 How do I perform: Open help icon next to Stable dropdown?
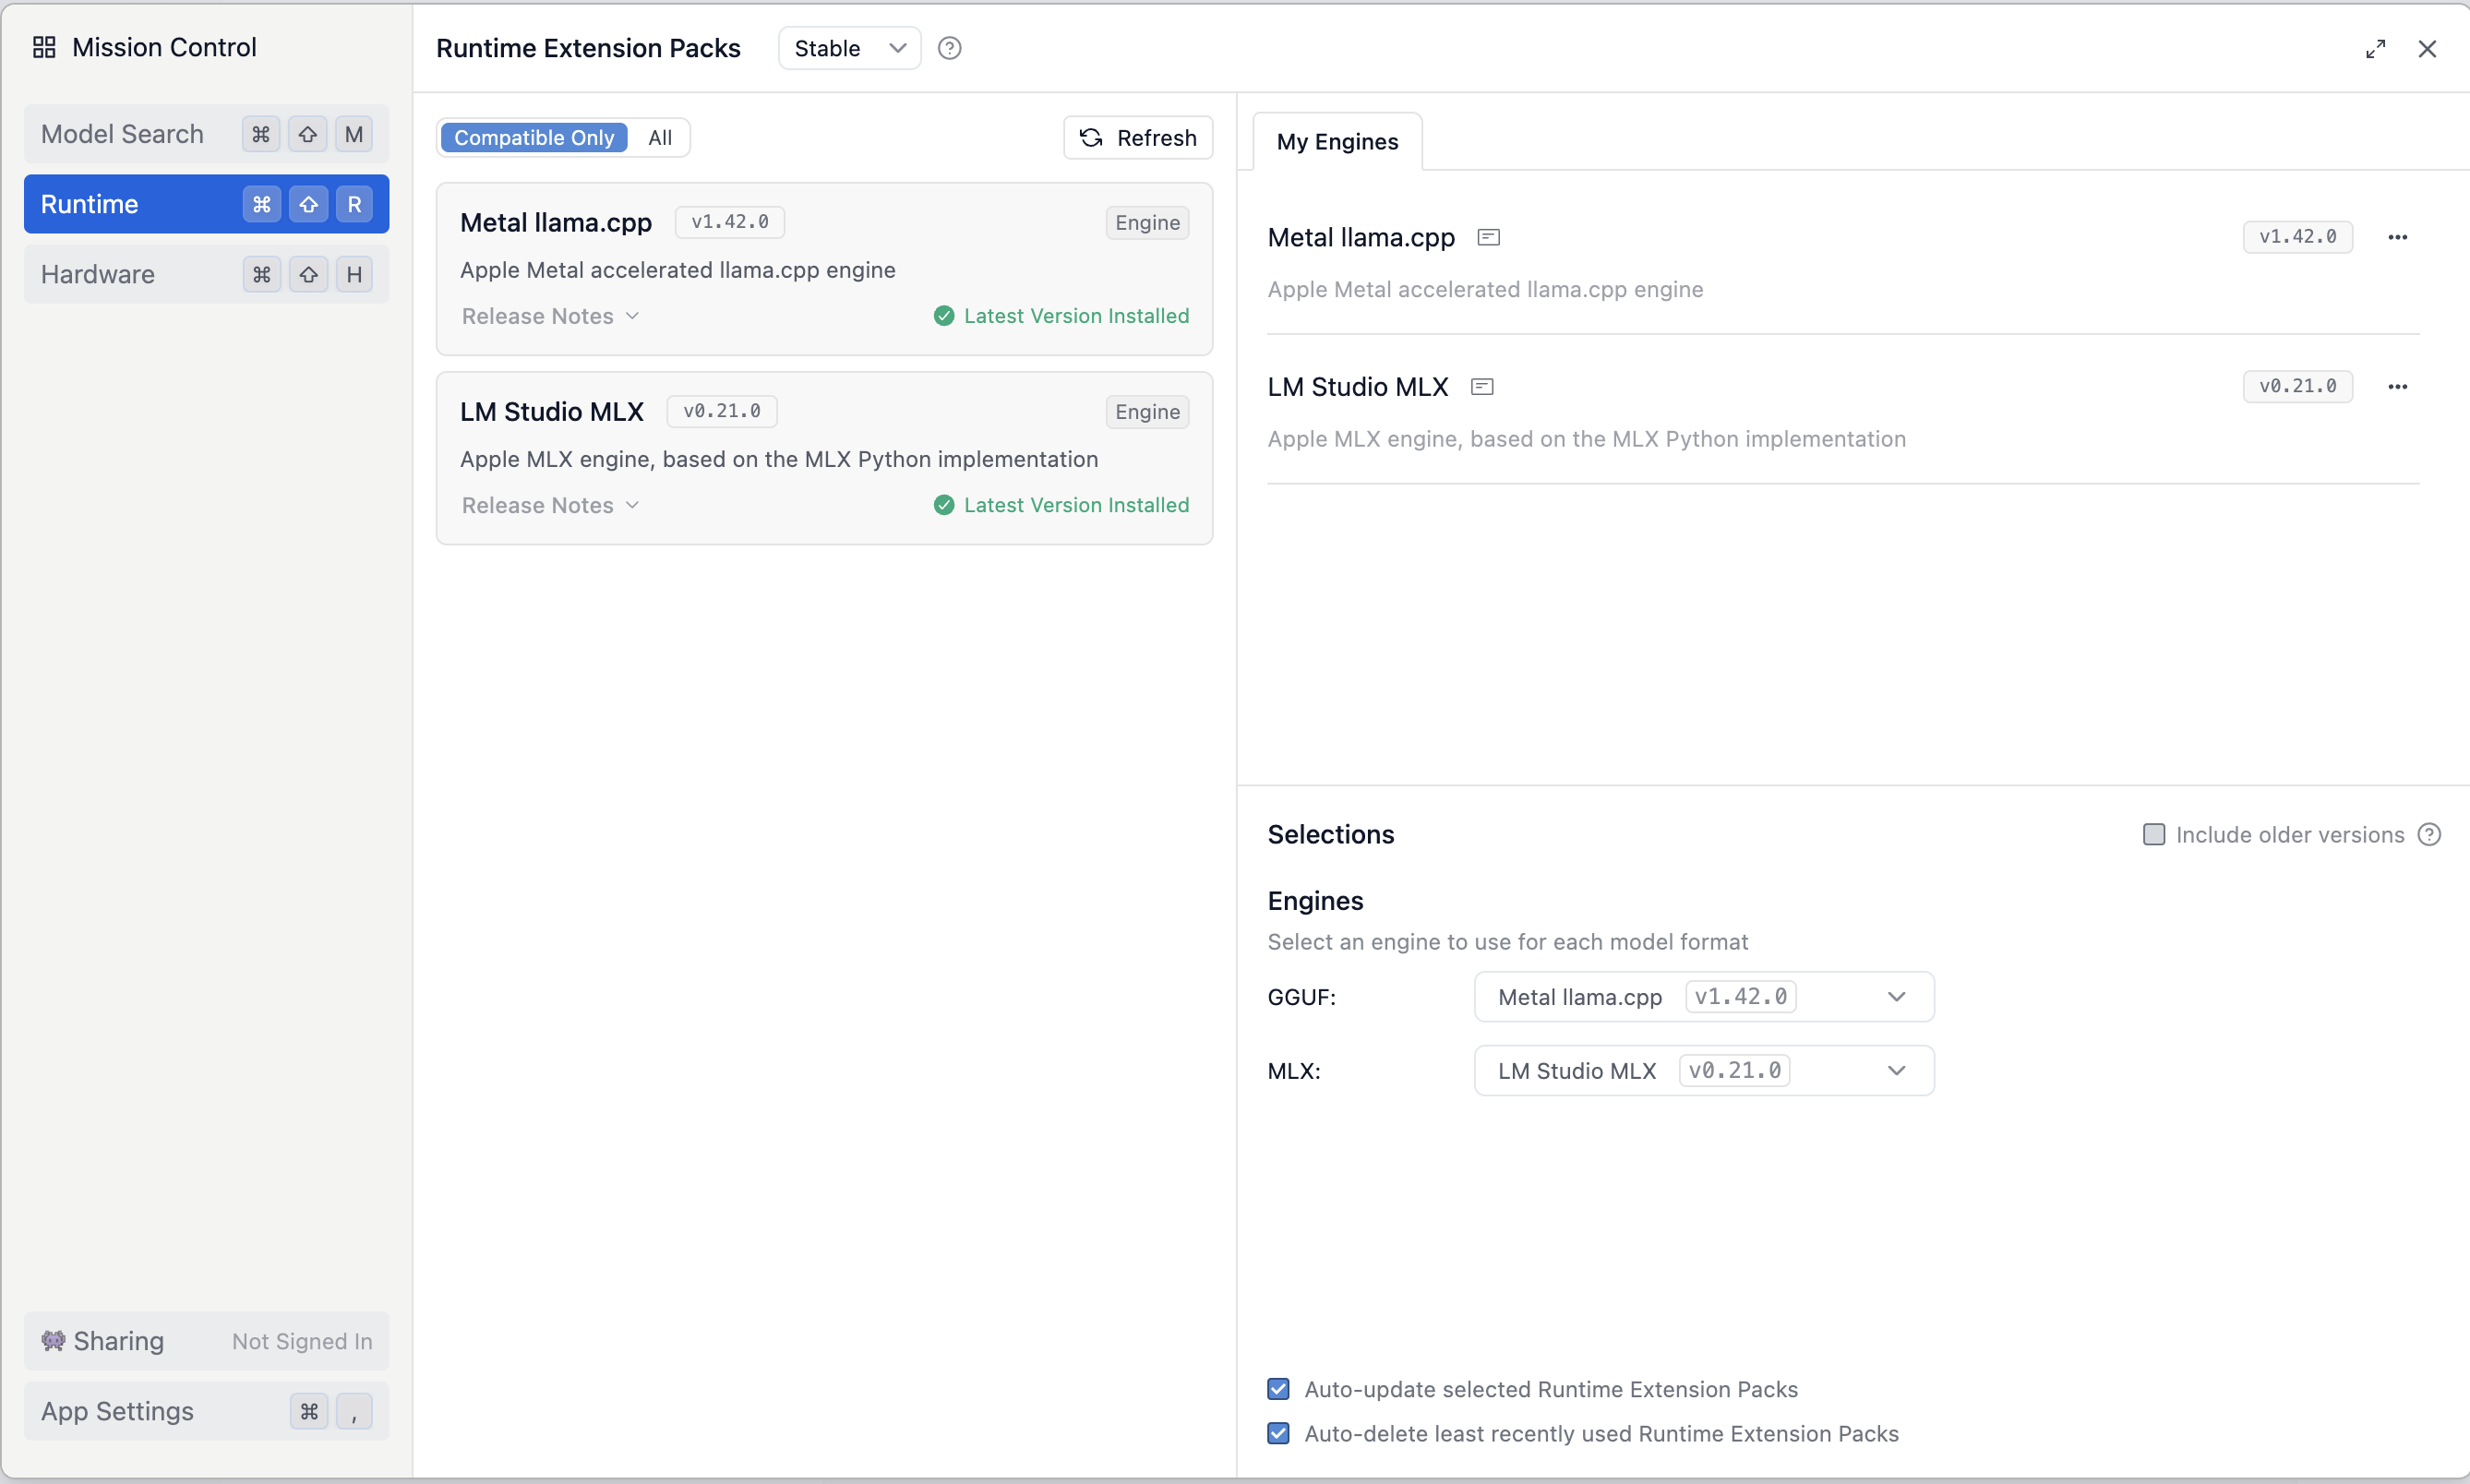949,48
